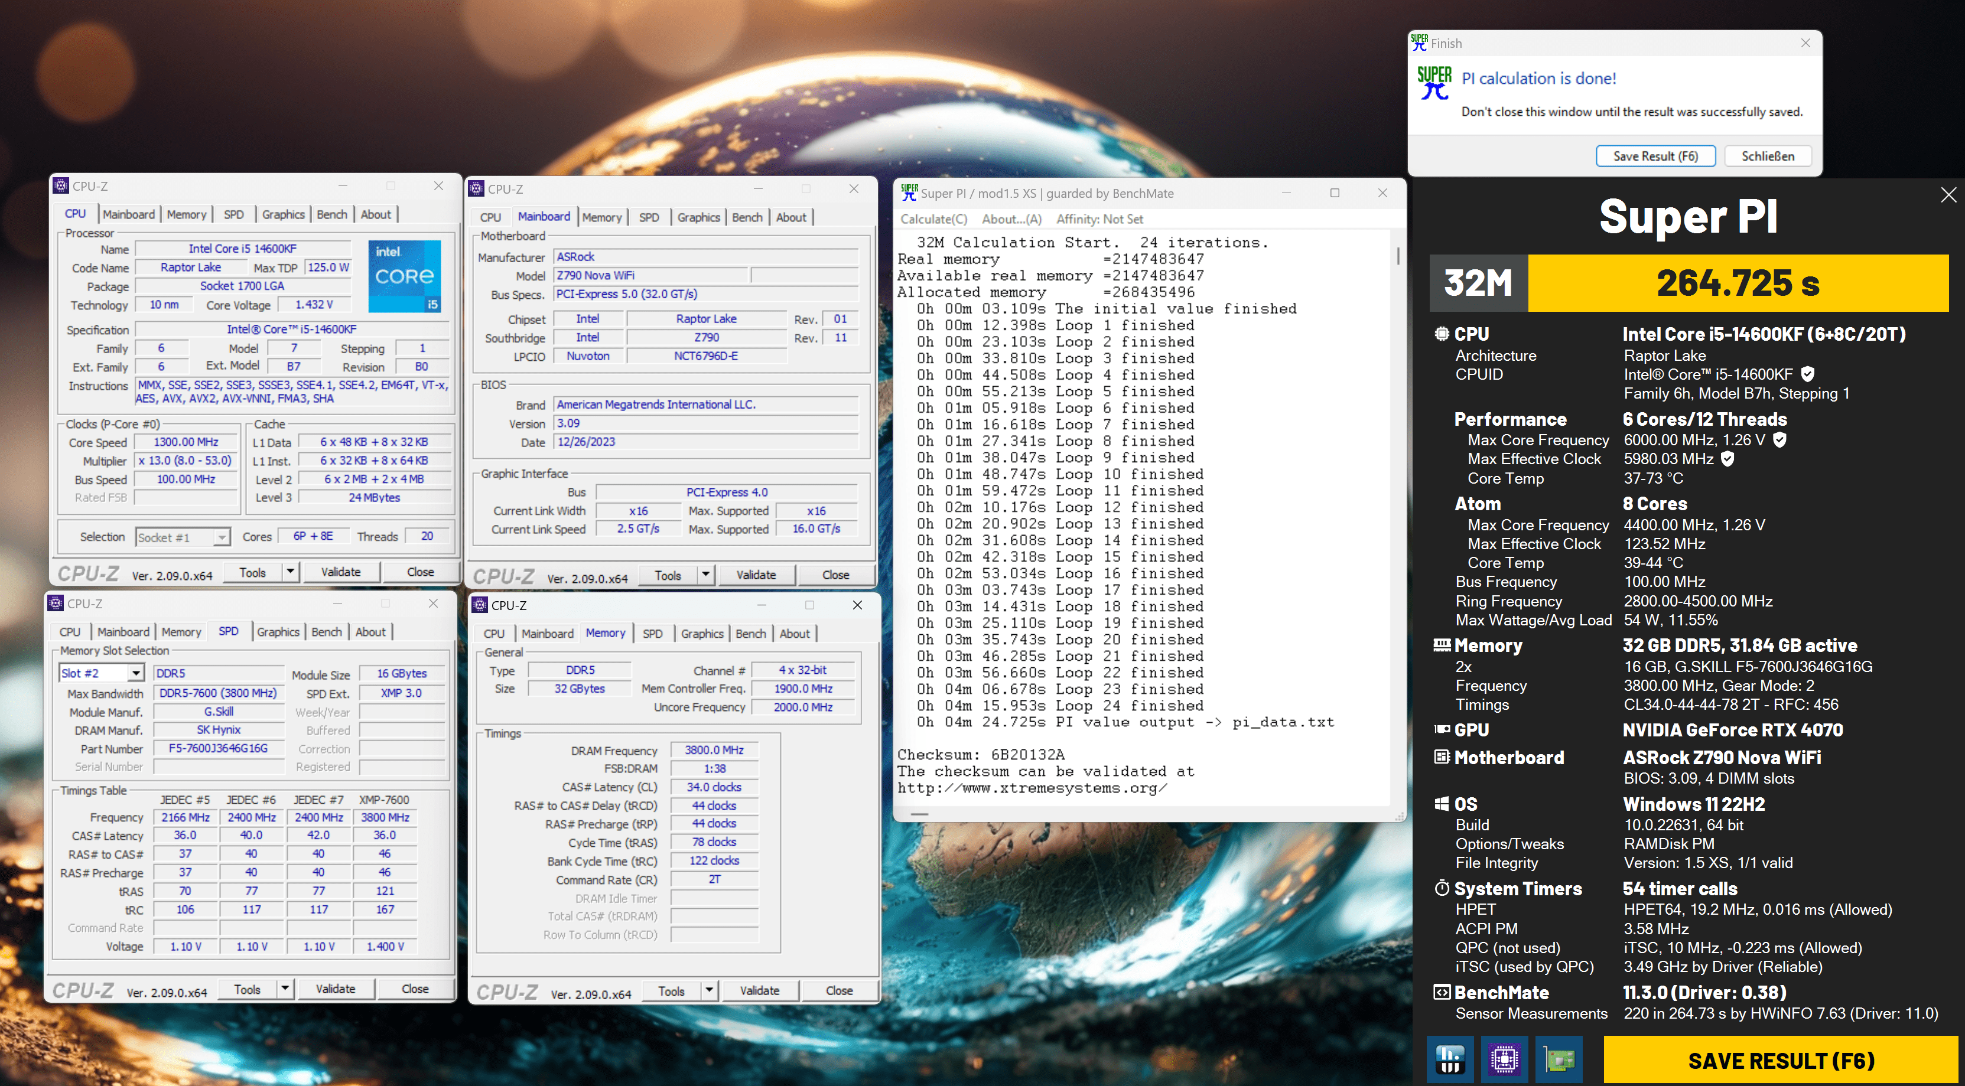Select Mainboard tab in the CPU-Z CPU window
This screenshot has height=1086, width=1965.
[128, 214]
